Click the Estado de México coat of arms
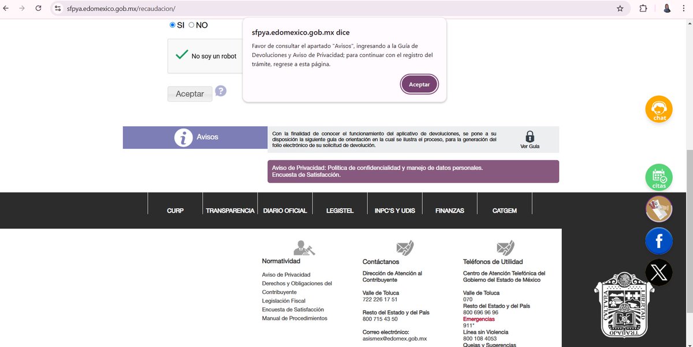This screenshot has width=693, height=347. [624, 305]
